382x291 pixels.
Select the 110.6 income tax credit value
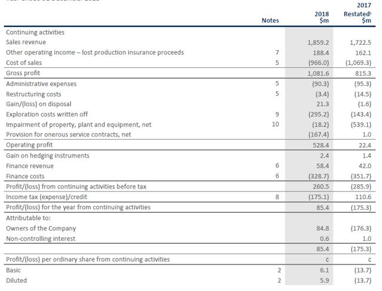pyautogui.click(x=363, y=197)
